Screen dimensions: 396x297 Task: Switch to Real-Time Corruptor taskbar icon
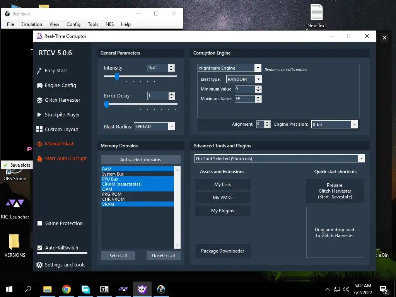pos(142,289)
